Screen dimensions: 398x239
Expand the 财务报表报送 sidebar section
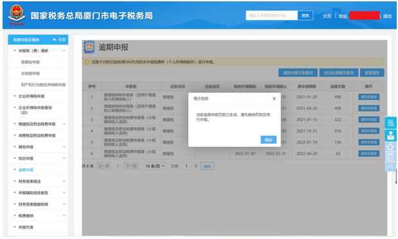(x=38, y=181)
